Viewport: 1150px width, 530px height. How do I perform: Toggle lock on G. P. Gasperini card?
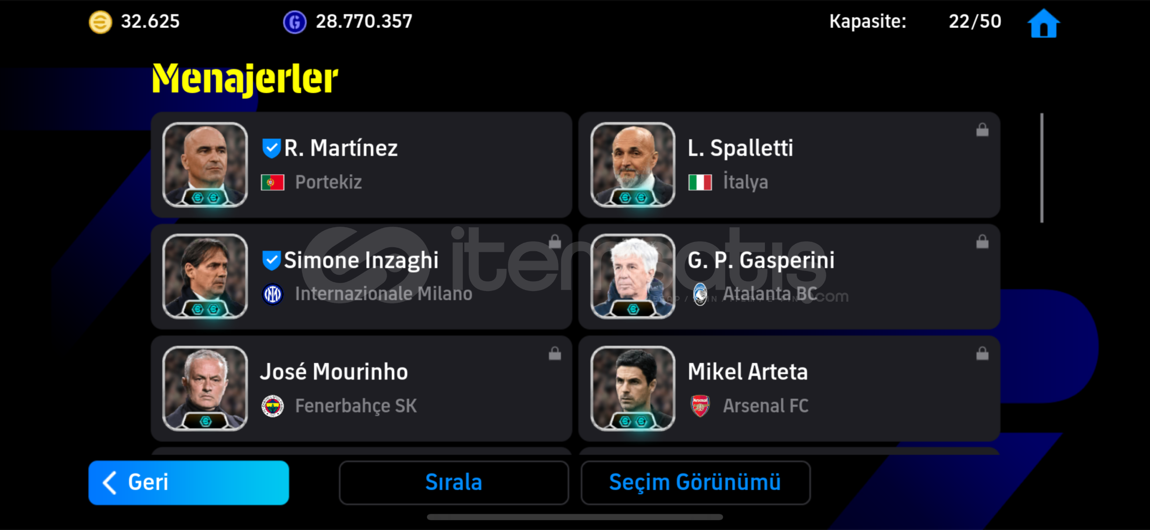[x=982, y=241]
